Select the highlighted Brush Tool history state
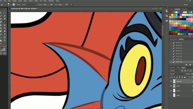 181,62
